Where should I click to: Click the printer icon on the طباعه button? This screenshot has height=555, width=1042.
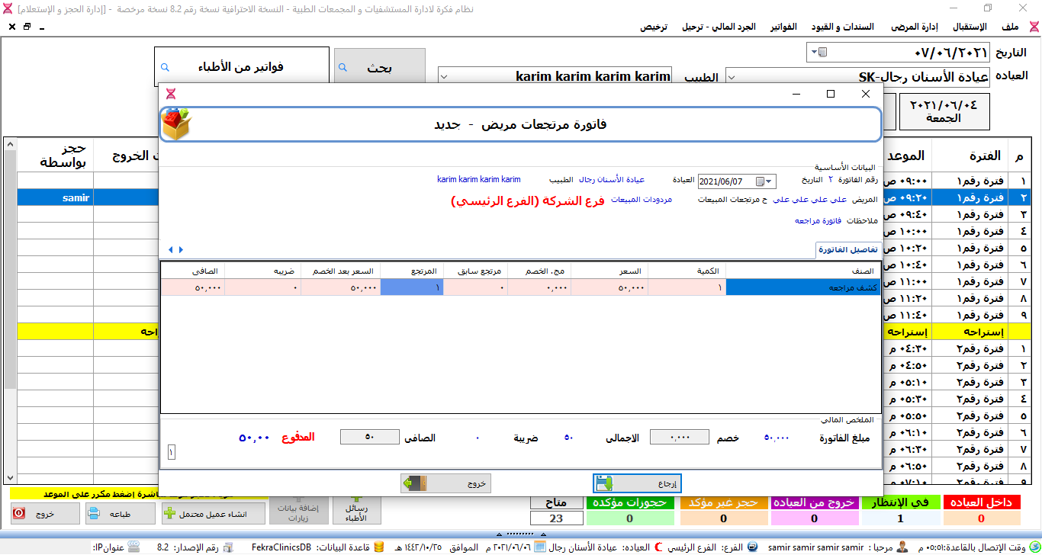coord(94,514)
